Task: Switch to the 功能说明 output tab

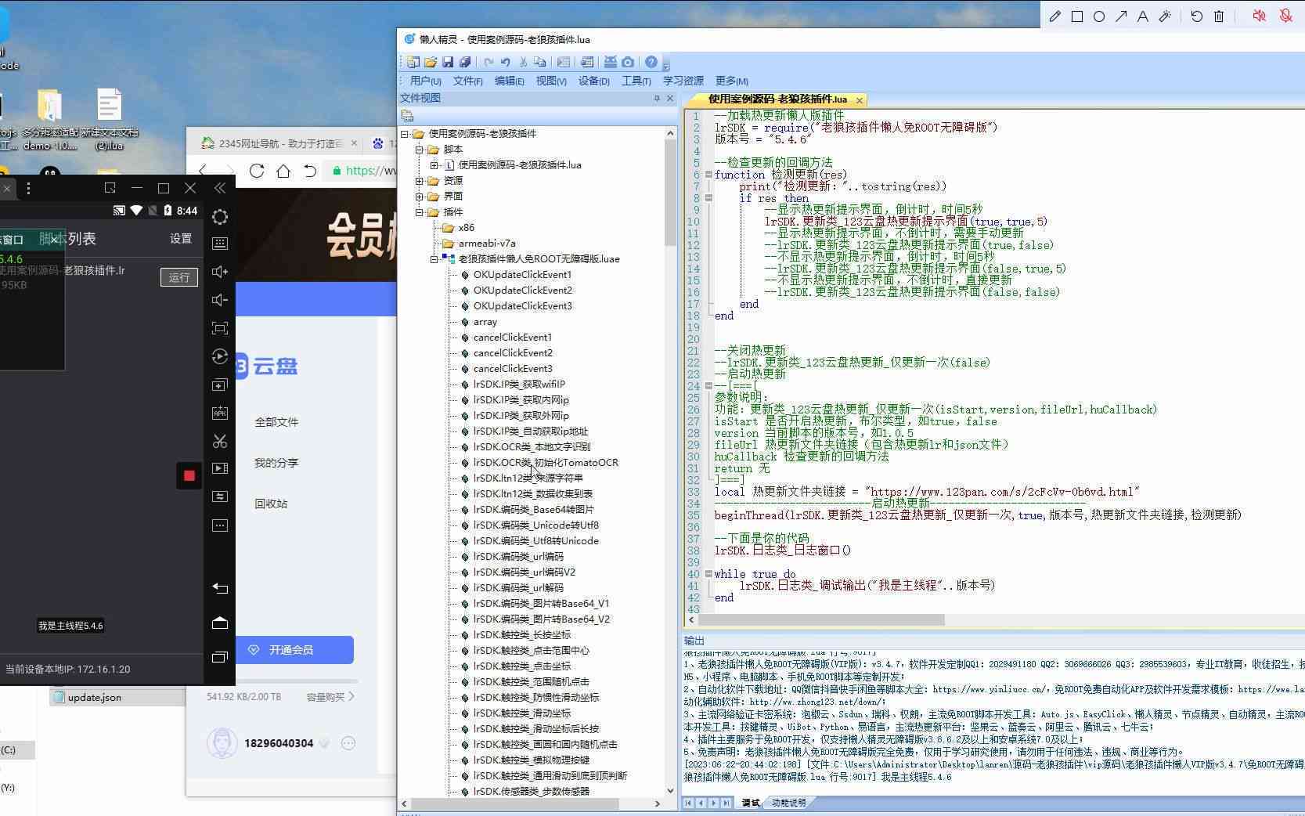Action: (x=788, y=803)
